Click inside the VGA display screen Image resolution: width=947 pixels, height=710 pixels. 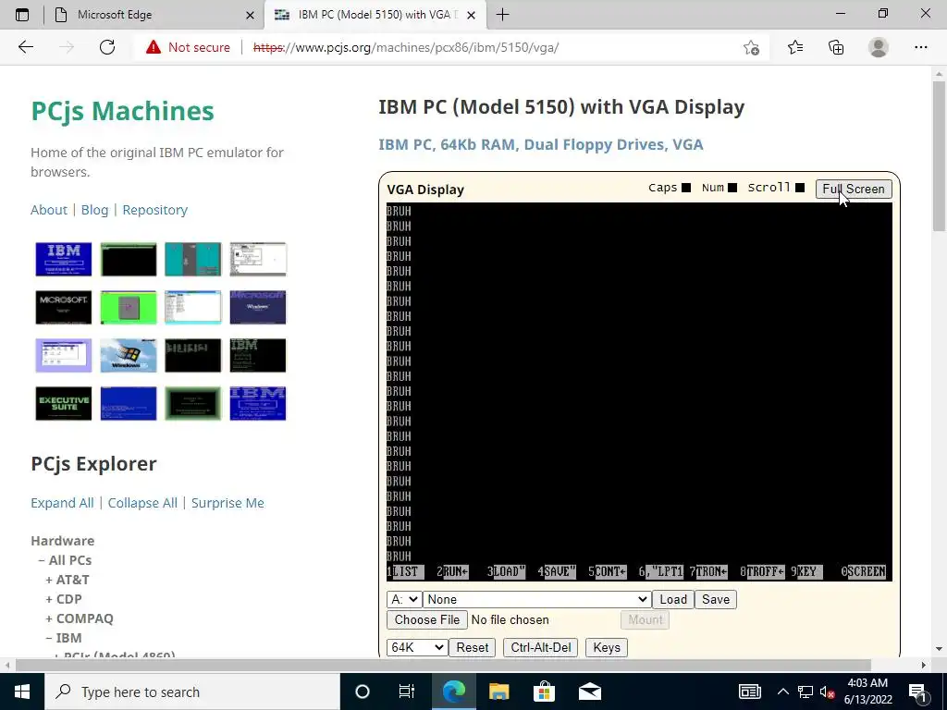[x=639, y=391]
